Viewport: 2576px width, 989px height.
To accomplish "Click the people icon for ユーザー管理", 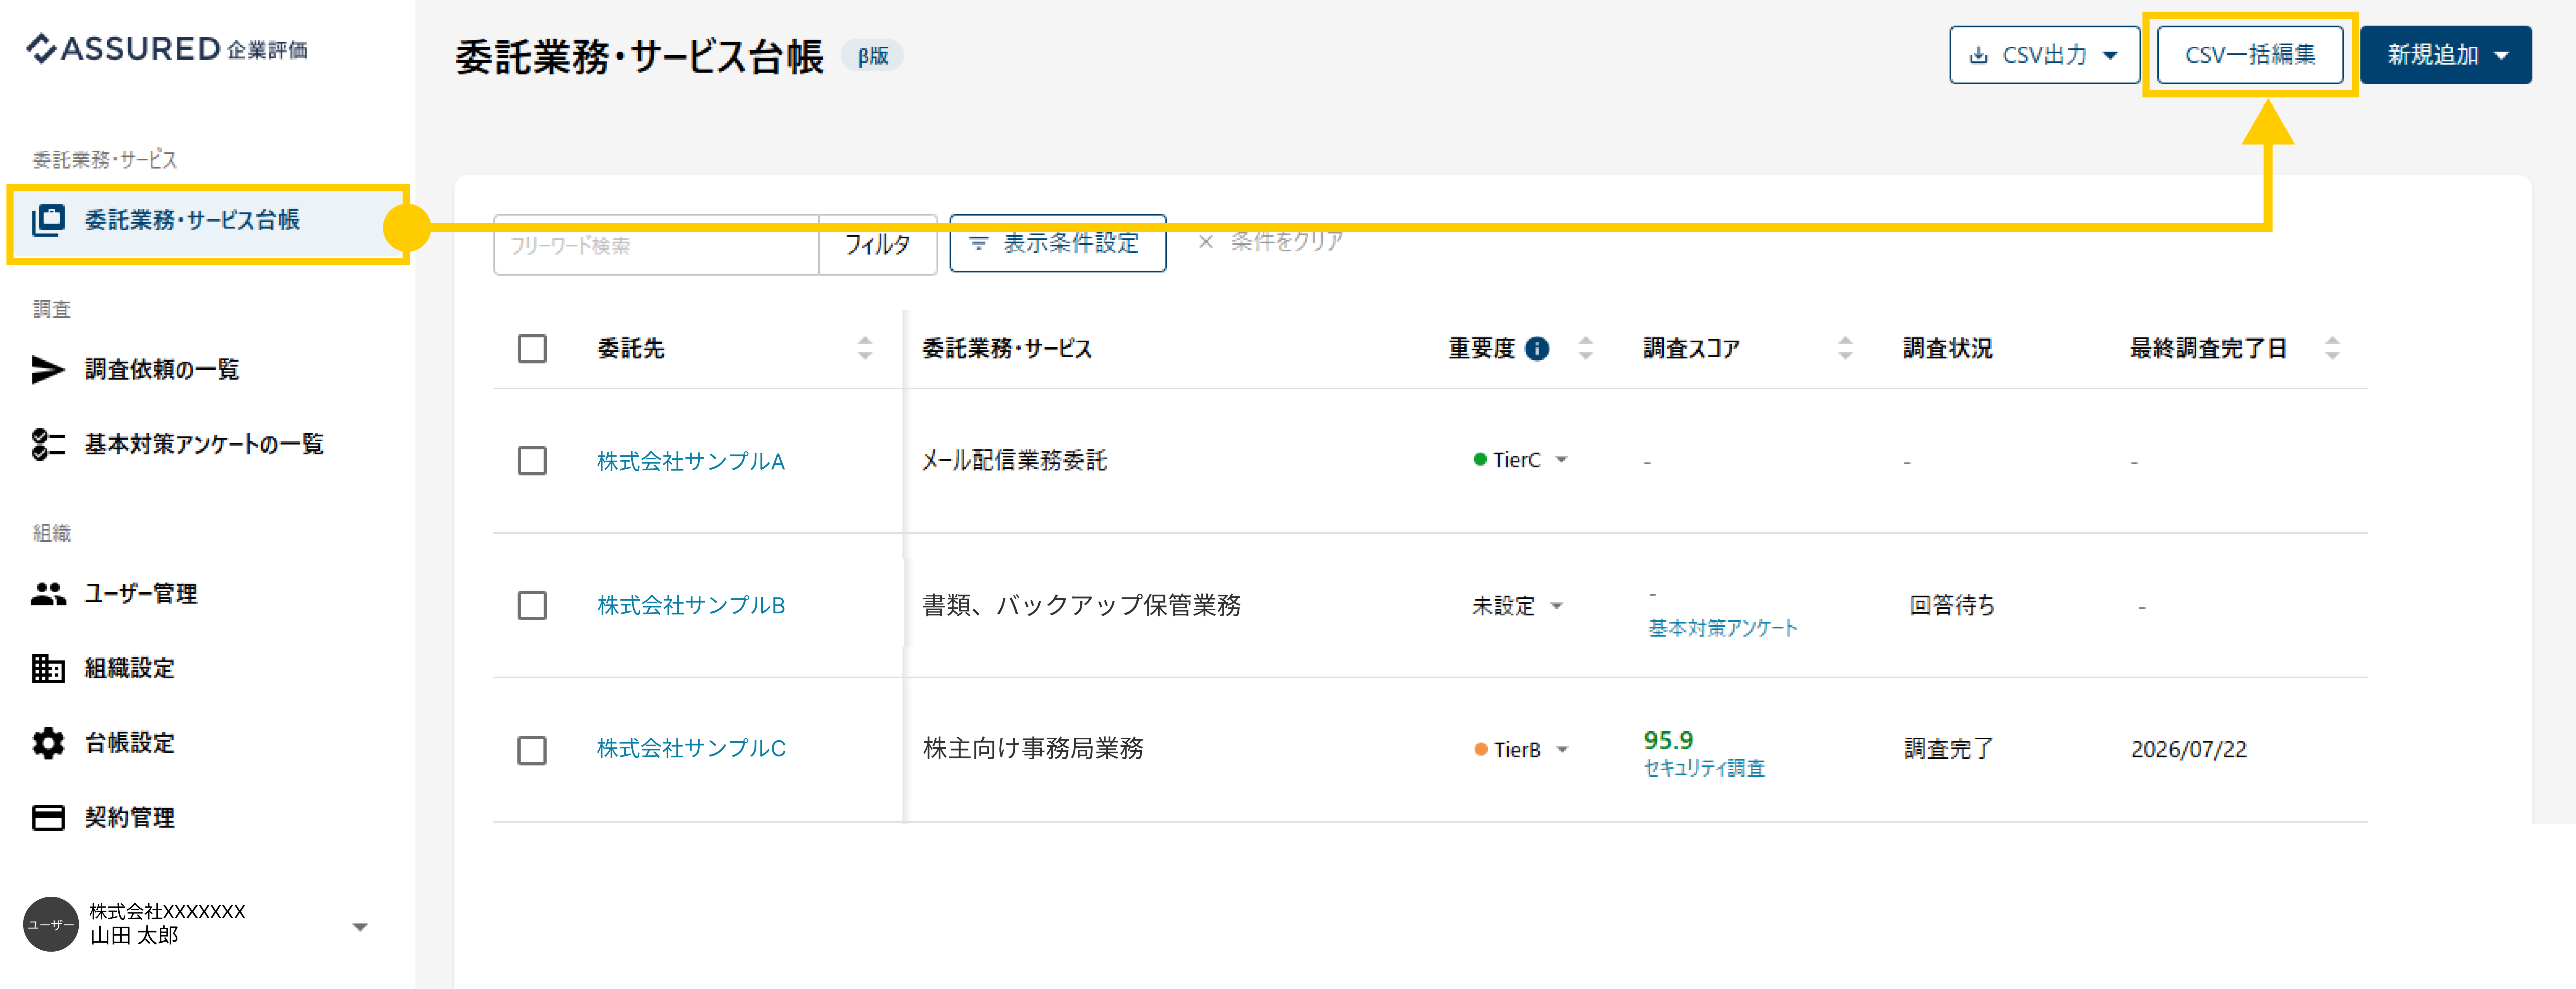I will 48,594.
